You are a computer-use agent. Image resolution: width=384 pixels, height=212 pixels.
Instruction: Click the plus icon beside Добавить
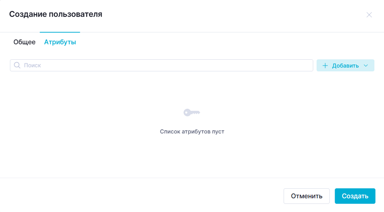pos(325,65)
